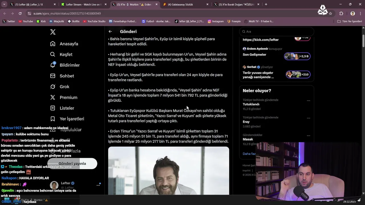Open Instagram bookmark
Image resolution: width=365 pixels, height=205 pixels.
(216, 21)
